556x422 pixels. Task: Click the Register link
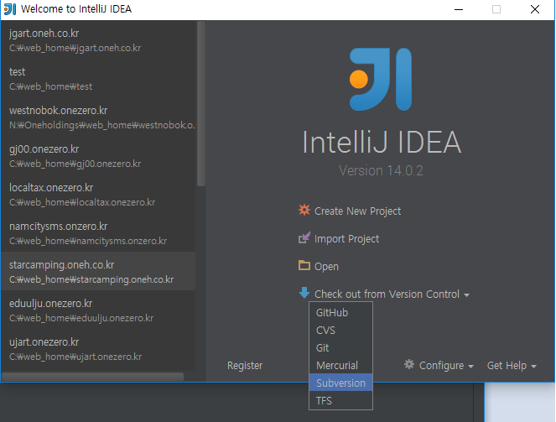[x=245, y=366]
